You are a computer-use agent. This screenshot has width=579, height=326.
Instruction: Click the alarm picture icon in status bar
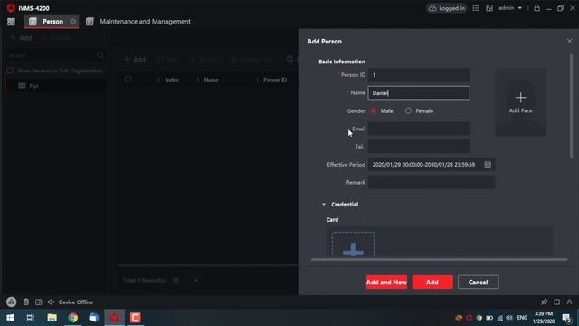(x=38, y=302)
